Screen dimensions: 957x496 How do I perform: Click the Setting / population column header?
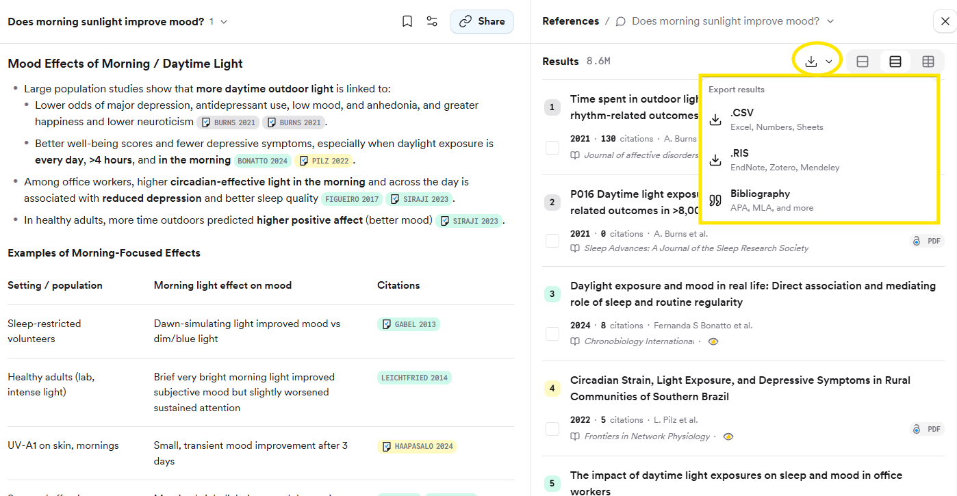click(55, 285)
